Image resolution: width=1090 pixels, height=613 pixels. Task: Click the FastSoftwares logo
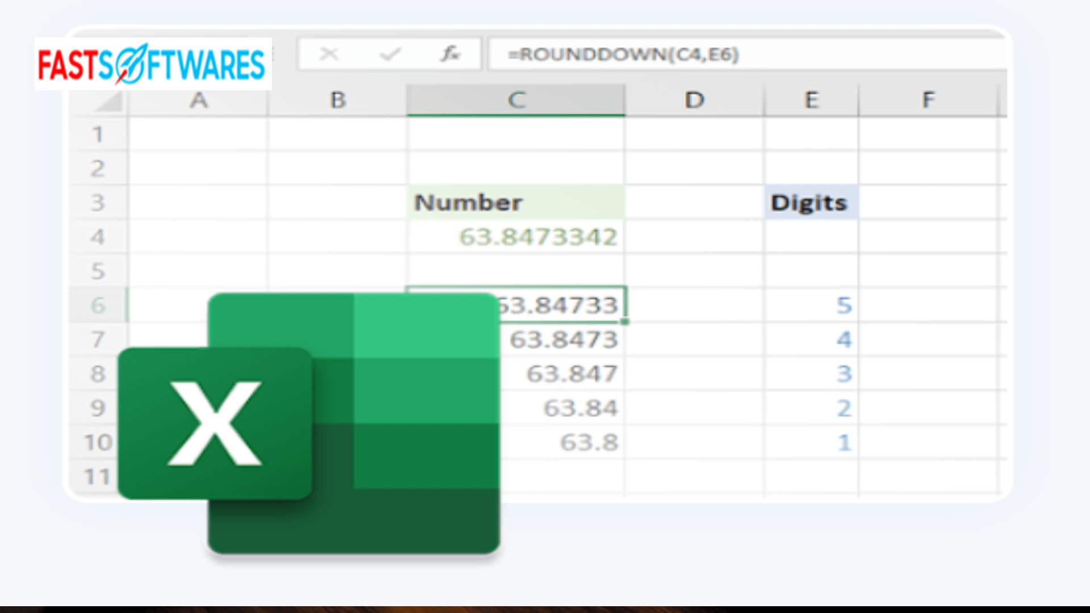pos(153,64)
